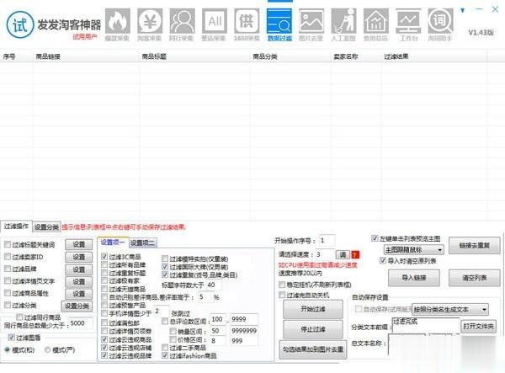Enable 过滤品牌 checkbox in left panel
This screenshot has width=505, height=373.
click(x=8, y=269)
